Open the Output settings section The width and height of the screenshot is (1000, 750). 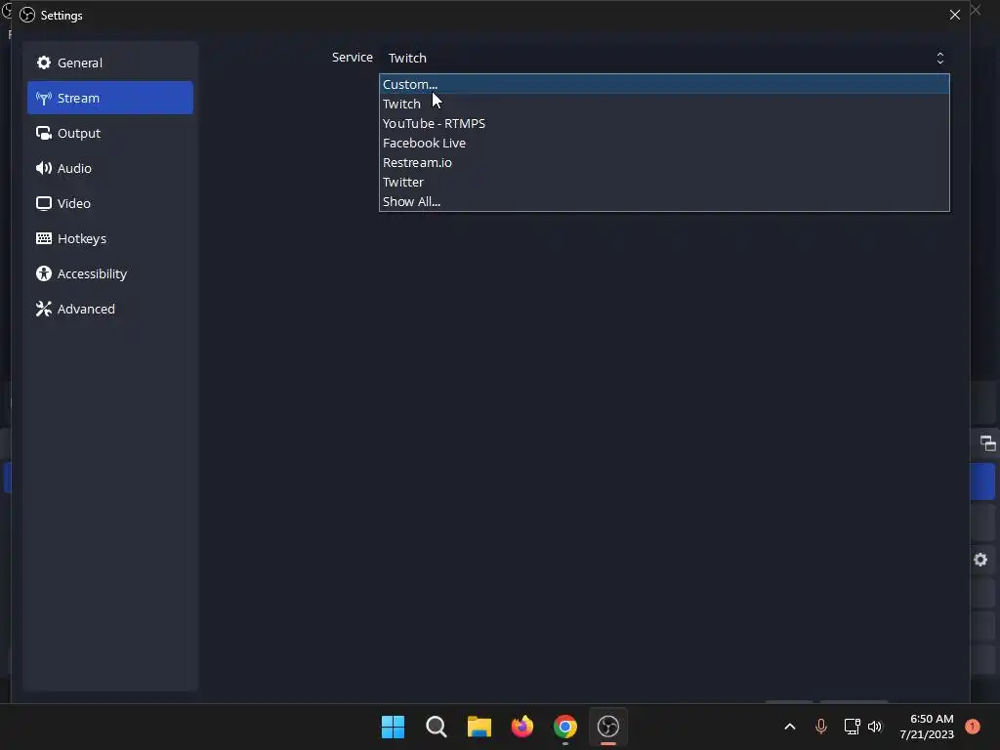[x=109, y=133]
